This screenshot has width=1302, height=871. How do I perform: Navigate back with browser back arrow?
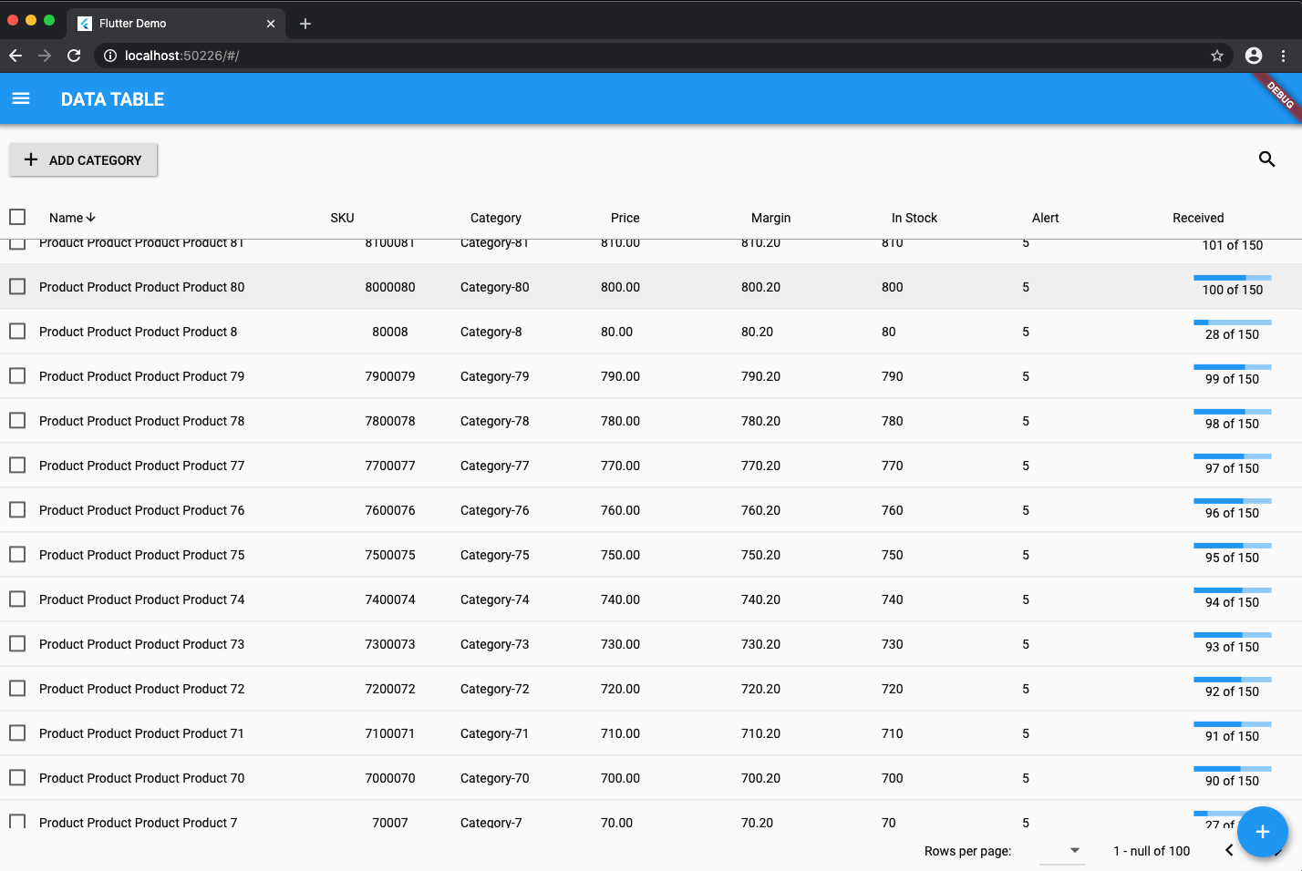pos(15,56)
